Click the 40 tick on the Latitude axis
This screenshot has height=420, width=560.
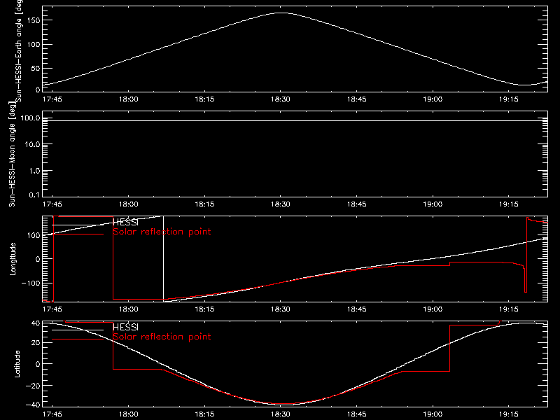36,323
